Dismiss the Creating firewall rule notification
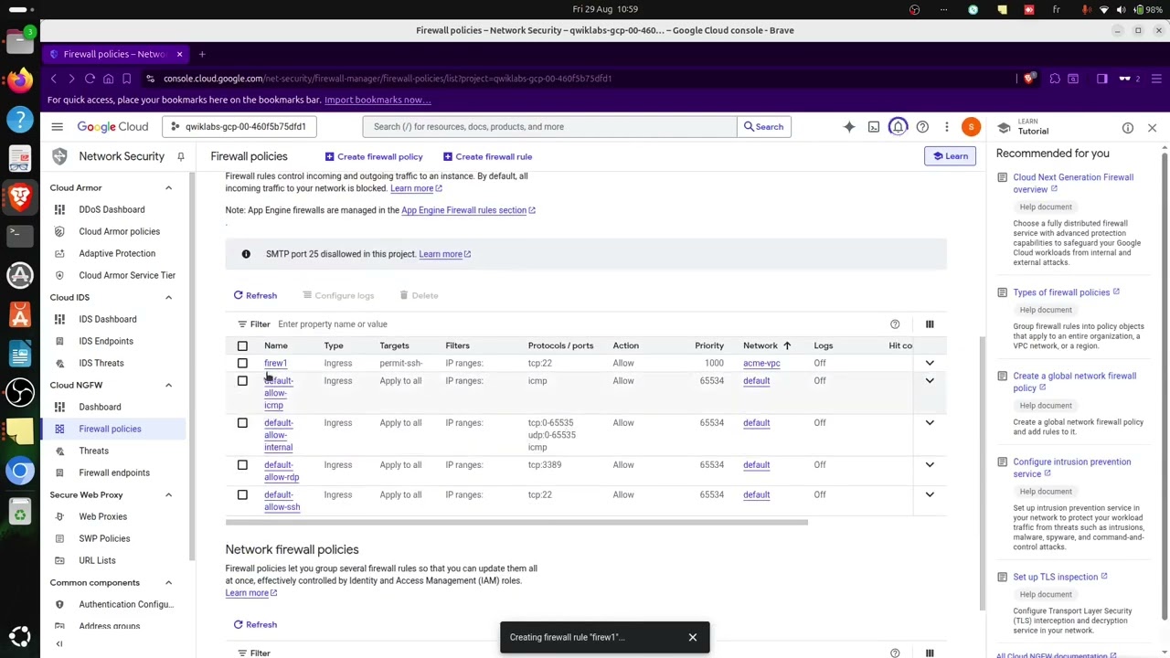 click(x=693, y=637)
